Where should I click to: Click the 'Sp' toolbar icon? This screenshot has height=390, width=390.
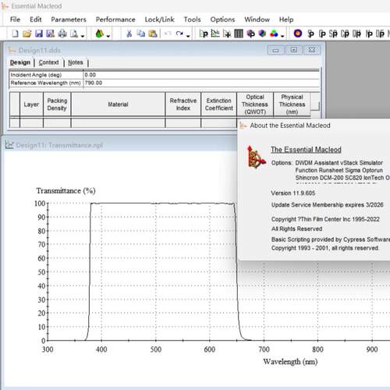pyautogui.click(x=310, y=34)
